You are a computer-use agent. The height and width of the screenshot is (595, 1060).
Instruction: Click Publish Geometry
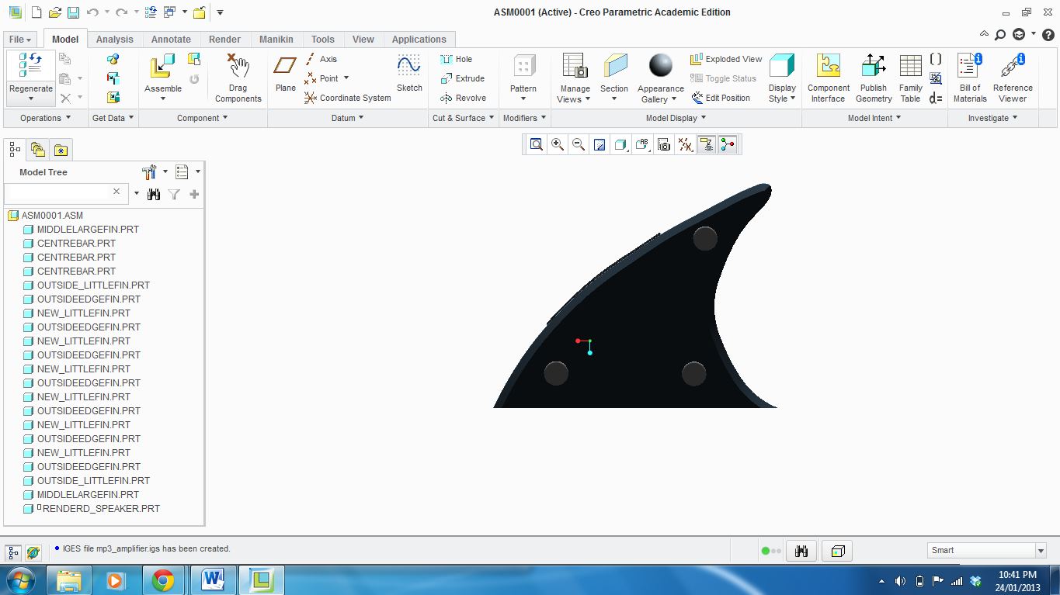coord(874,78)
